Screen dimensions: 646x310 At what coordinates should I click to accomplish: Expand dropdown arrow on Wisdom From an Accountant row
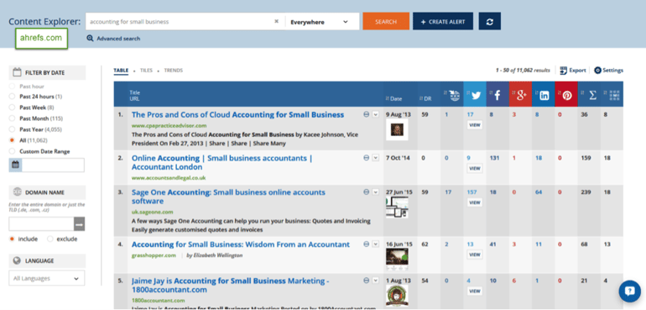tap(375, 244)
